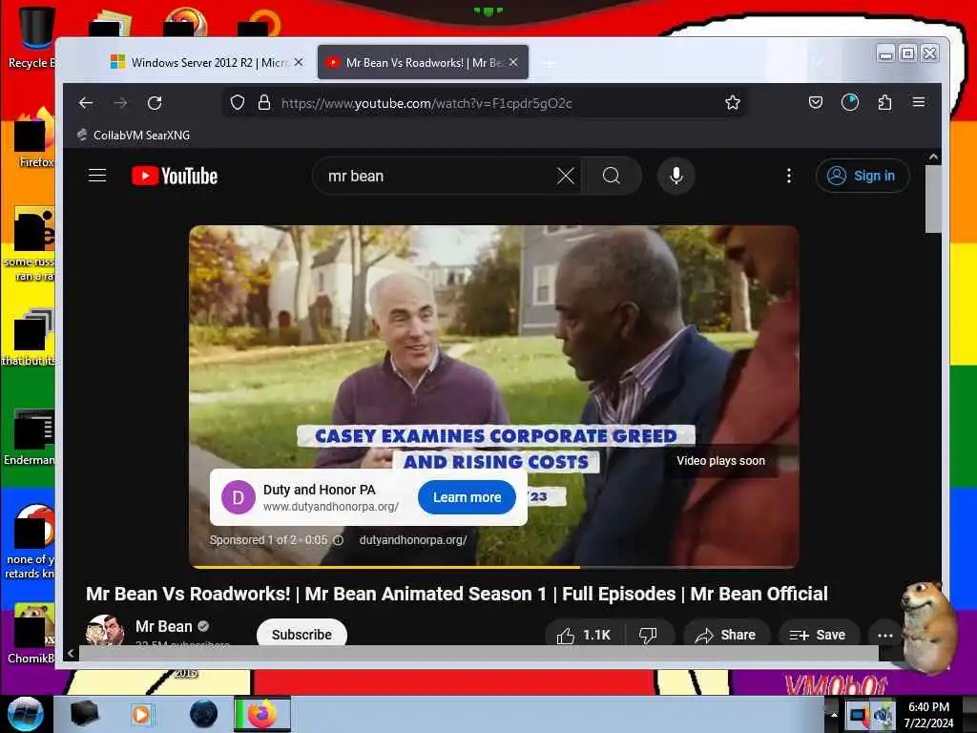Open the CollabVM SearXNG bookmark

[134, 136]
